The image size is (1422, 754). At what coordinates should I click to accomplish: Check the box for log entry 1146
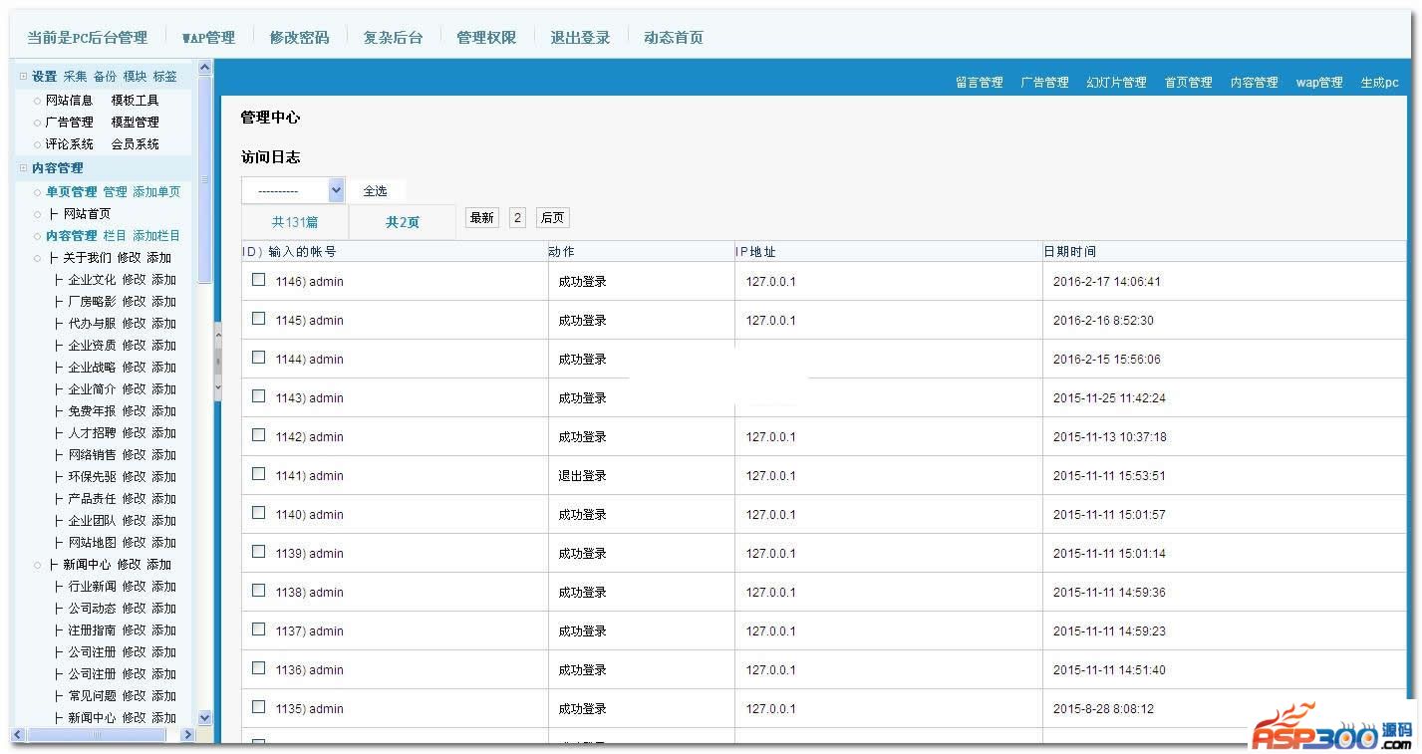point(259,280)
